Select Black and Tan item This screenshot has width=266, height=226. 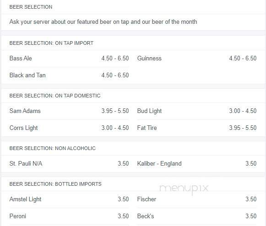(x=69, y=75)
